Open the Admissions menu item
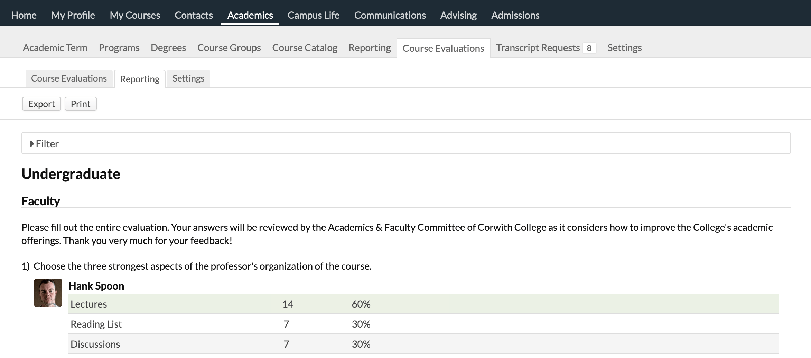Image resolution: width=811 pixels, height=358 pixels. (x=515, y=15)
